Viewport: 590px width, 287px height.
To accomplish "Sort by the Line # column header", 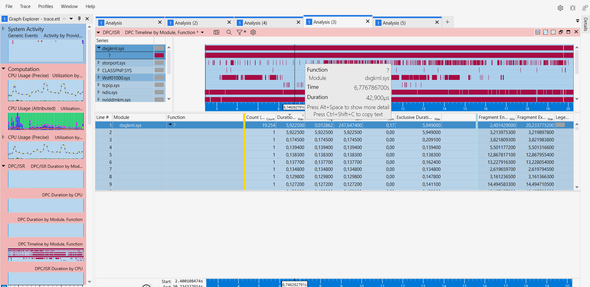I will point(104,117).
